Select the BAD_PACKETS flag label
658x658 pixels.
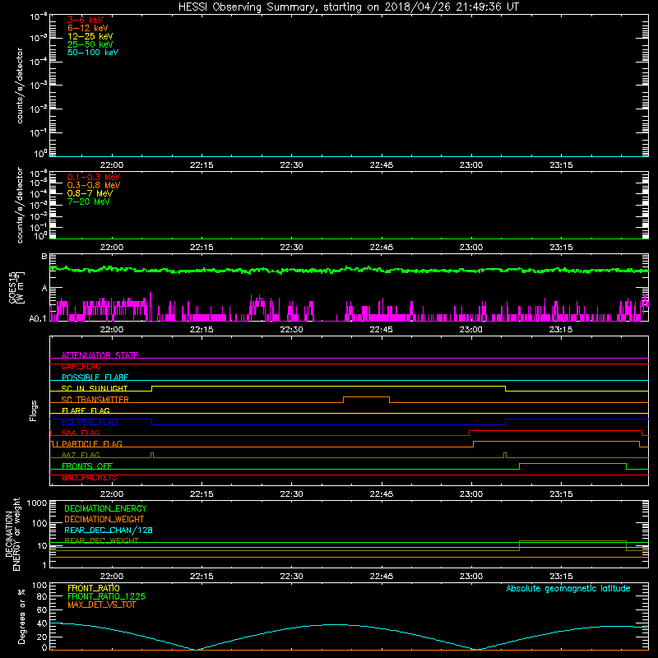(90, 477)
